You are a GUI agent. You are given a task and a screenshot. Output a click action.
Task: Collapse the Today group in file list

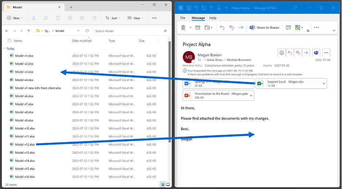click(5, 48)
